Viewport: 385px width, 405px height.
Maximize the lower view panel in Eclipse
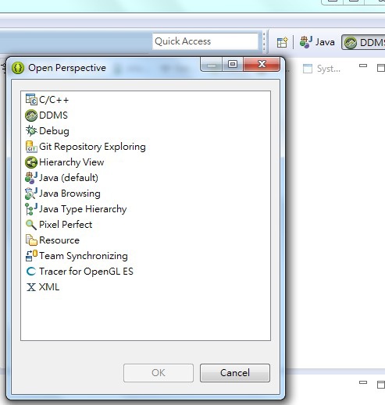pos(381,385)
